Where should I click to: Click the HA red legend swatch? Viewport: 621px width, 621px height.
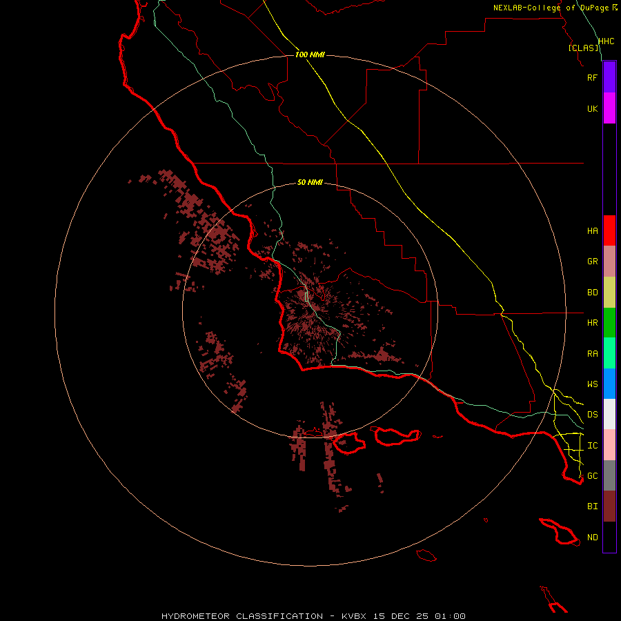pos(609,230)
